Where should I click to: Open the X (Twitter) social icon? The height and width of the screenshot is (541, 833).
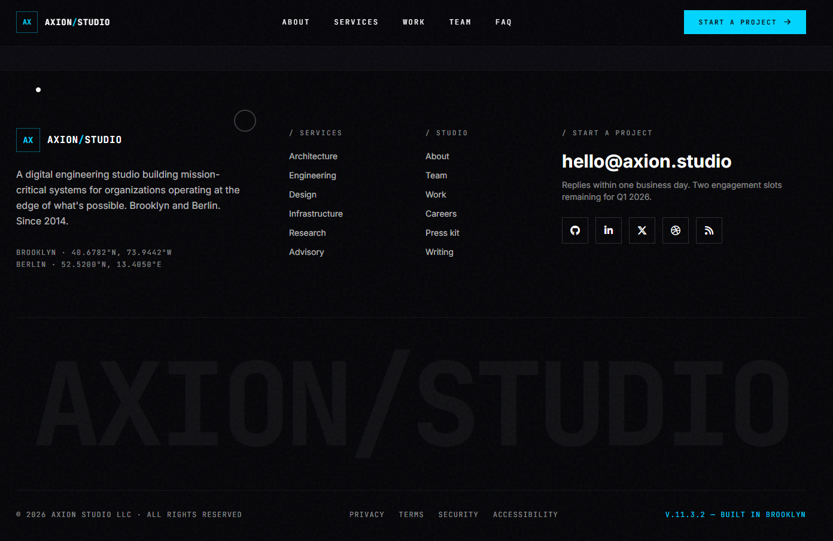point(642,230)
